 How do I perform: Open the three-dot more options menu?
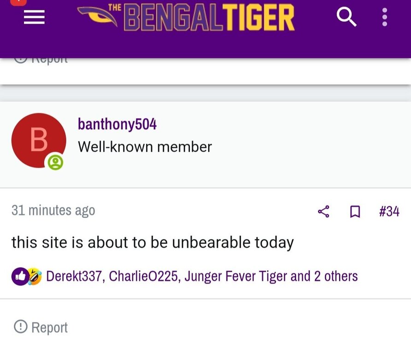[x=385, y=18]
